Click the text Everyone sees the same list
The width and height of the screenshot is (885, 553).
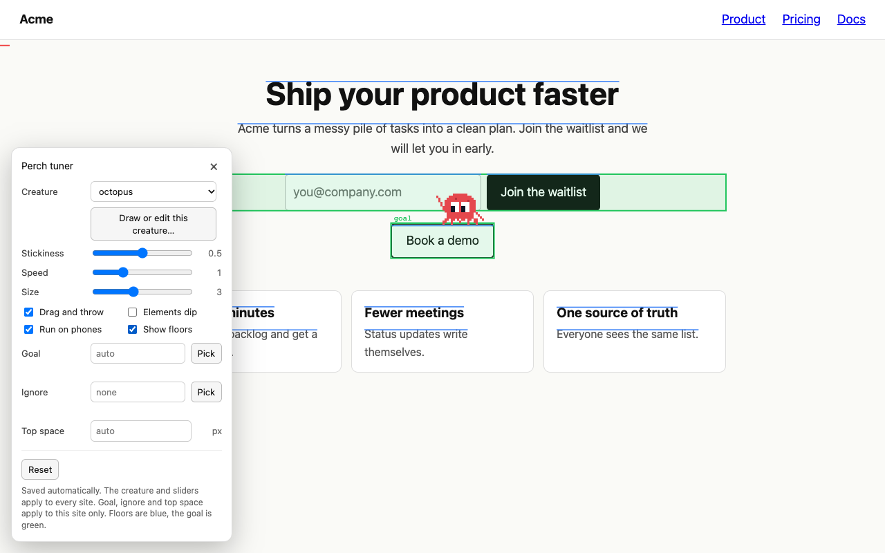tap(628, 335)
